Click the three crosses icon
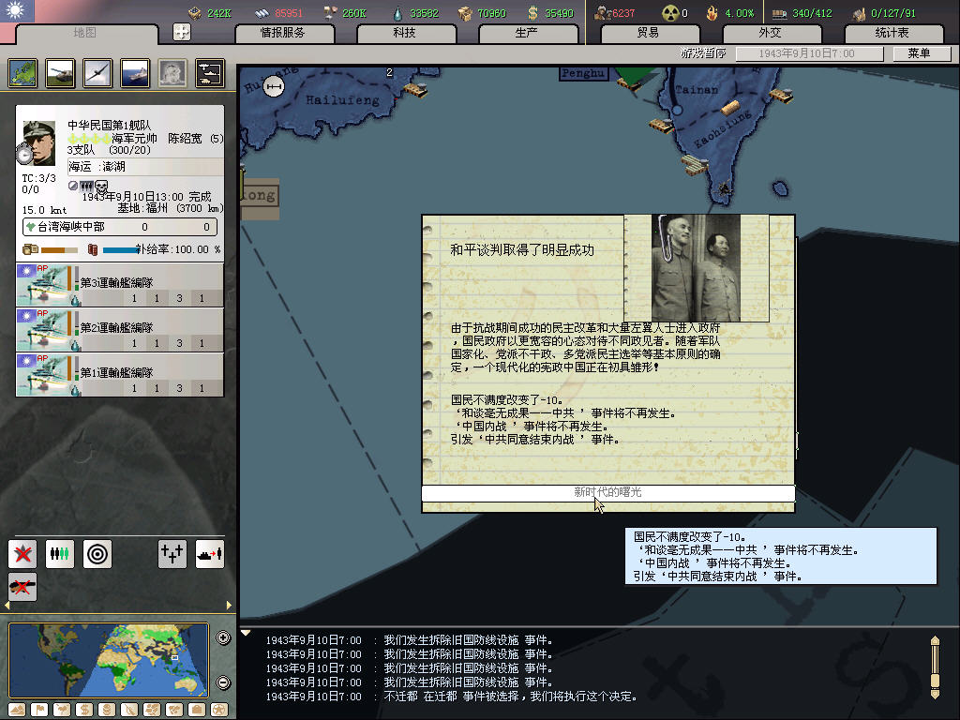960x720 pixels. click(172, 554)
